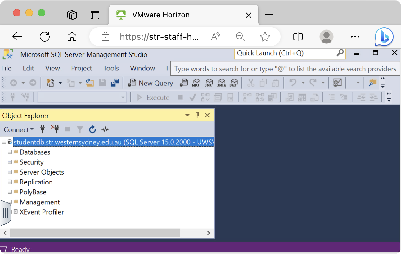Click the Open File folder icon
Screen dimensions: 401x254
90,83
